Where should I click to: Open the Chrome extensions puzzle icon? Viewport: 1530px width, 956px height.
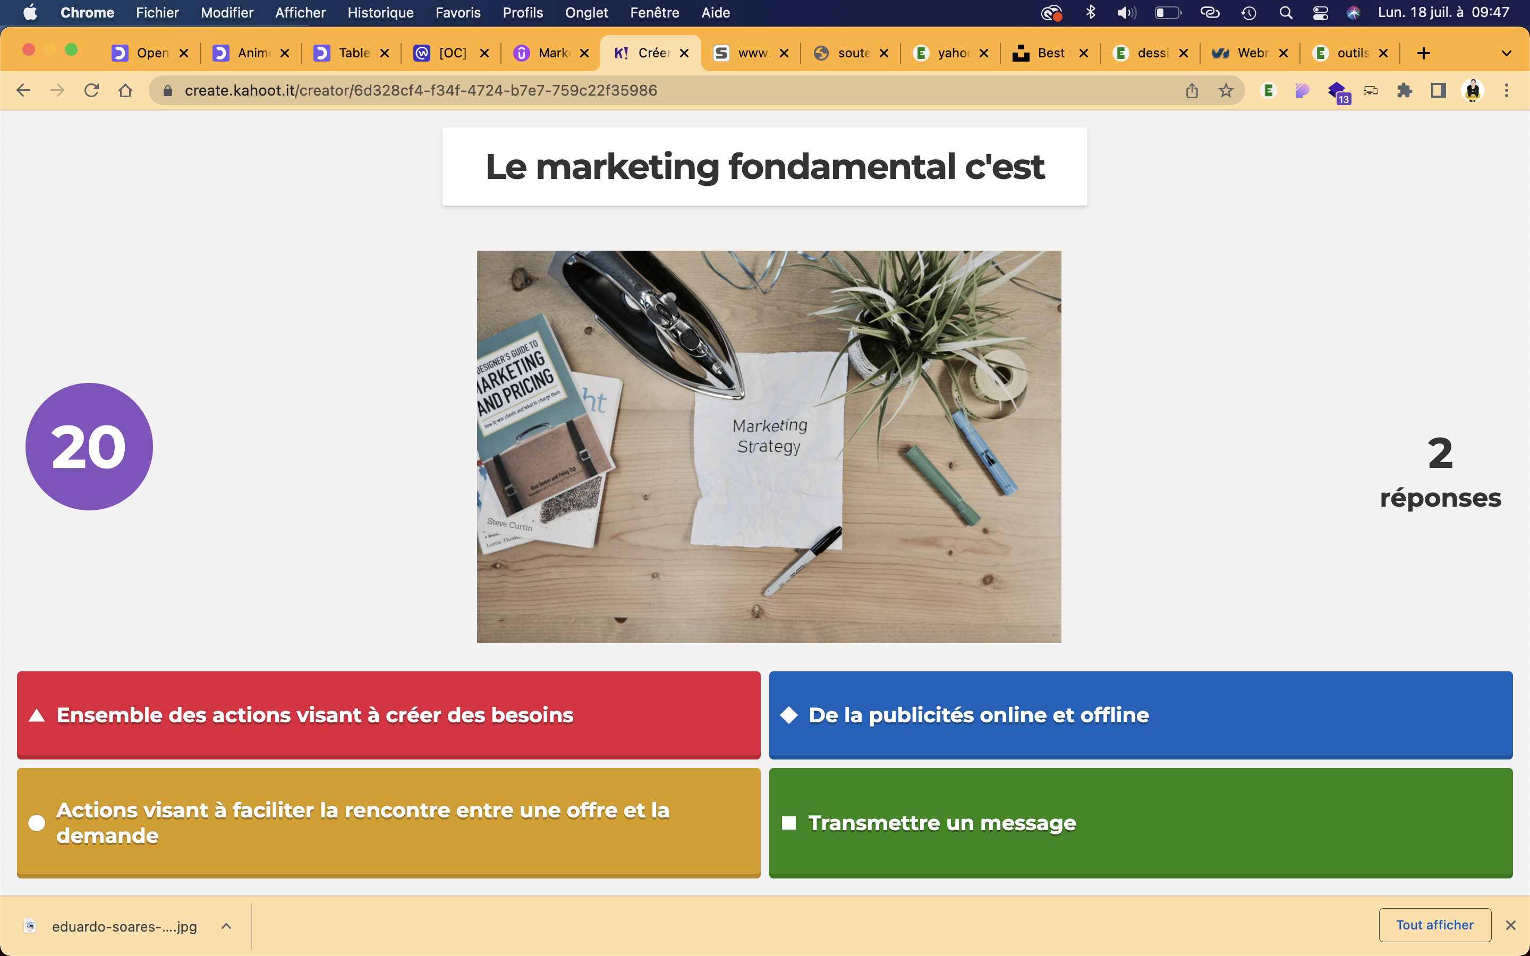[1404, 90]
